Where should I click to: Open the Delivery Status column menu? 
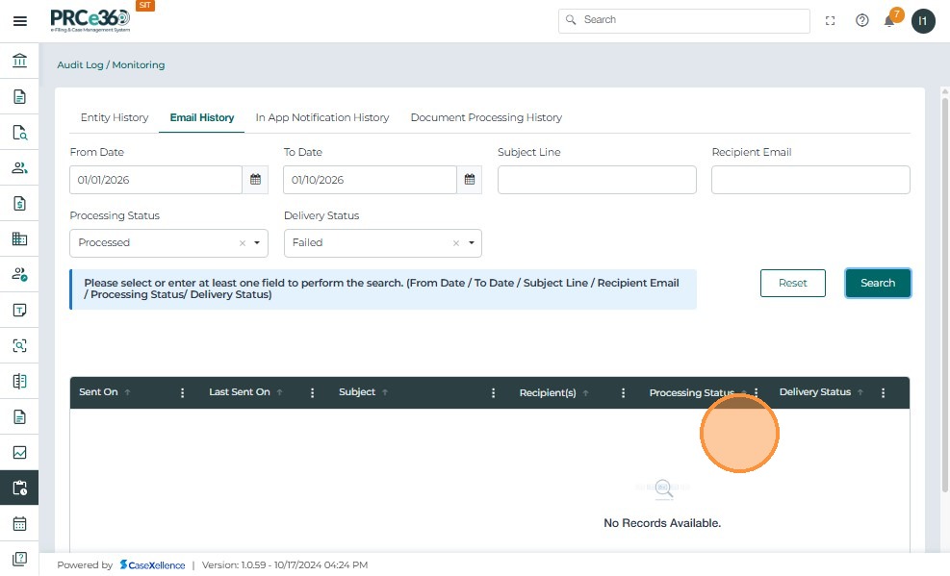[x=883, y=393]
